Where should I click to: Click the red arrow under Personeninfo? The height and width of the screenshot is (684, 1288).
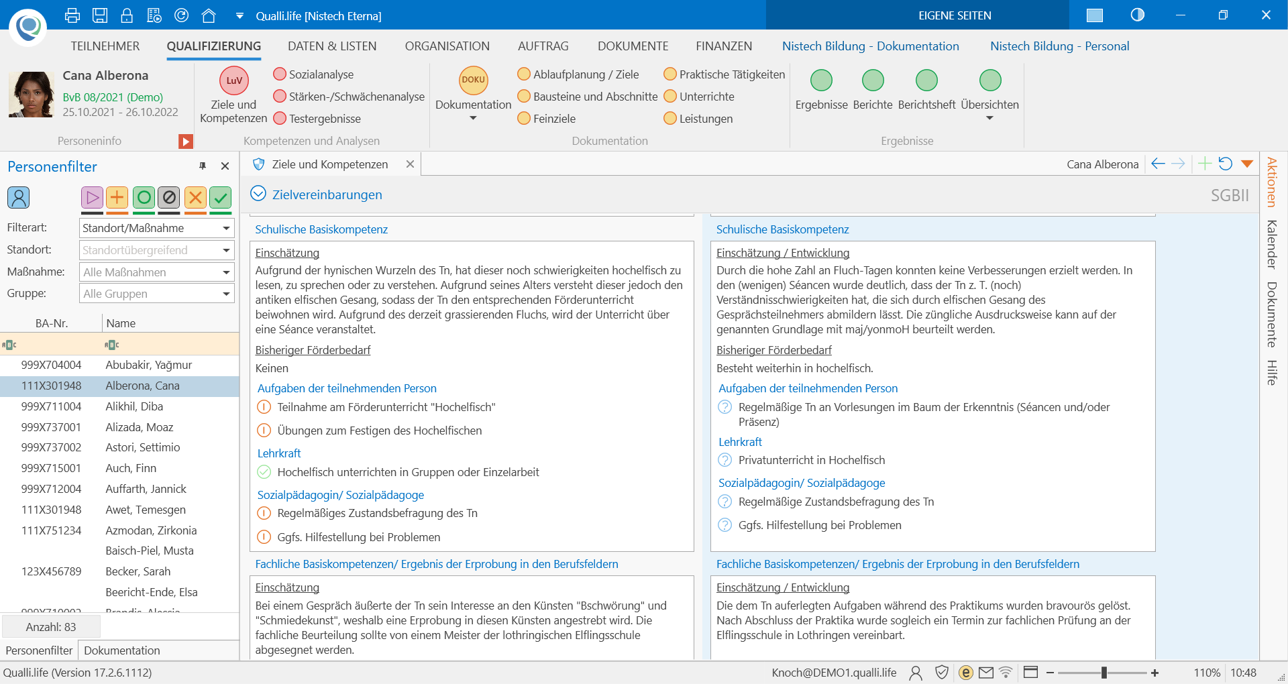pyautogui.click(x=186, y=141)
